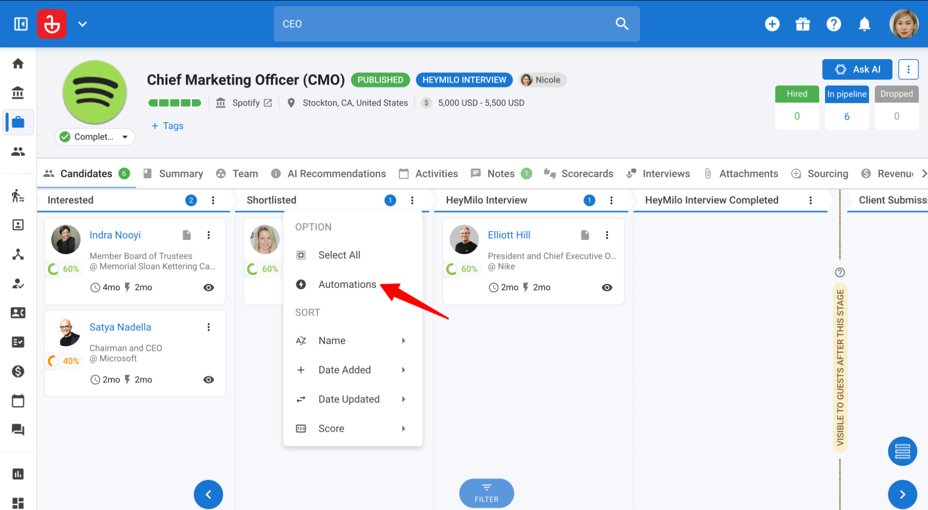Open the Calendar icon in the sidebar
928x510 pixels.
coord(18,401)
